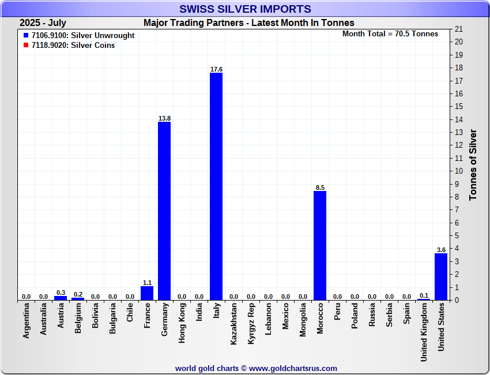Click the Morocco bar showing 8.5
Viewport: 490px width, 375px height.
pos(320,245)
